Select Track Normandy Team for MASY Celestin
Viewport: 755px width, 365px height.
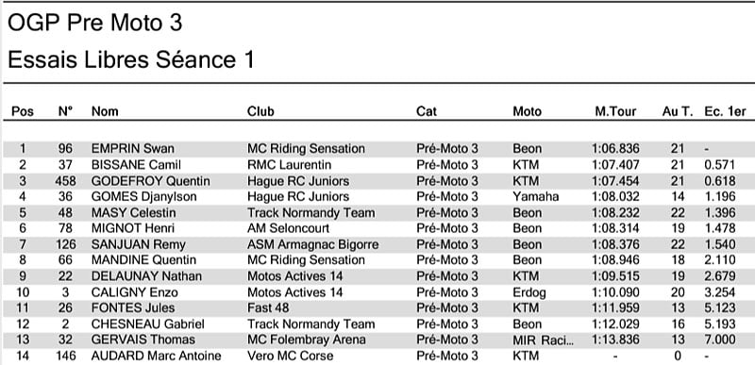(311, 212)
